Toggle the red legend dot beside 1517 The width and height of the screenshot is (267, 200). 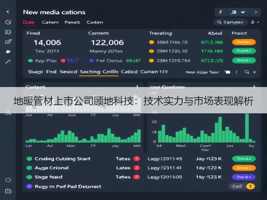point(63,61)
